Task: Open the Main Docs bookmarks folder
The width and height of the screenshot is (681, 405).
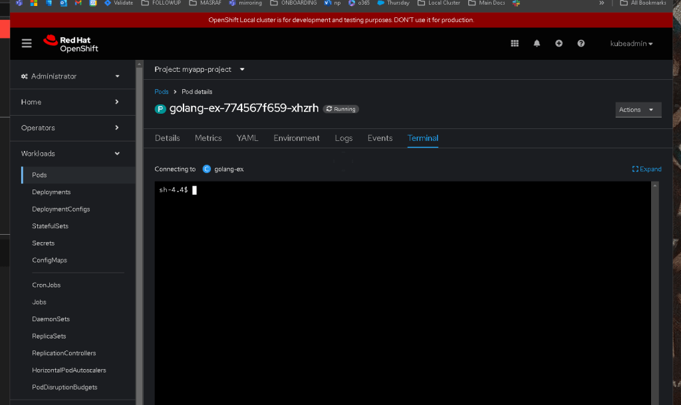Action: coord(486,3)
